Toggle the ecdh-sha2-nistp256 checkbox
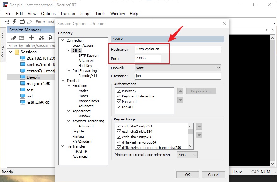Screen dimensions: 277x182 [x=119, y=137]
